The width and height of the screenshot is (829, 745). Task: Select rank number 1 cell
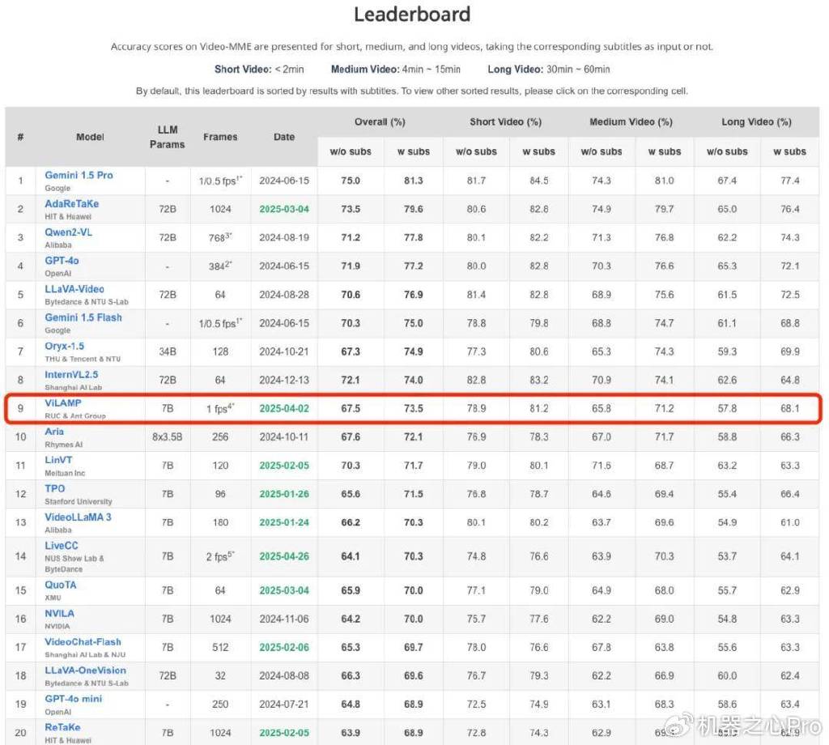tap(20, 181)
